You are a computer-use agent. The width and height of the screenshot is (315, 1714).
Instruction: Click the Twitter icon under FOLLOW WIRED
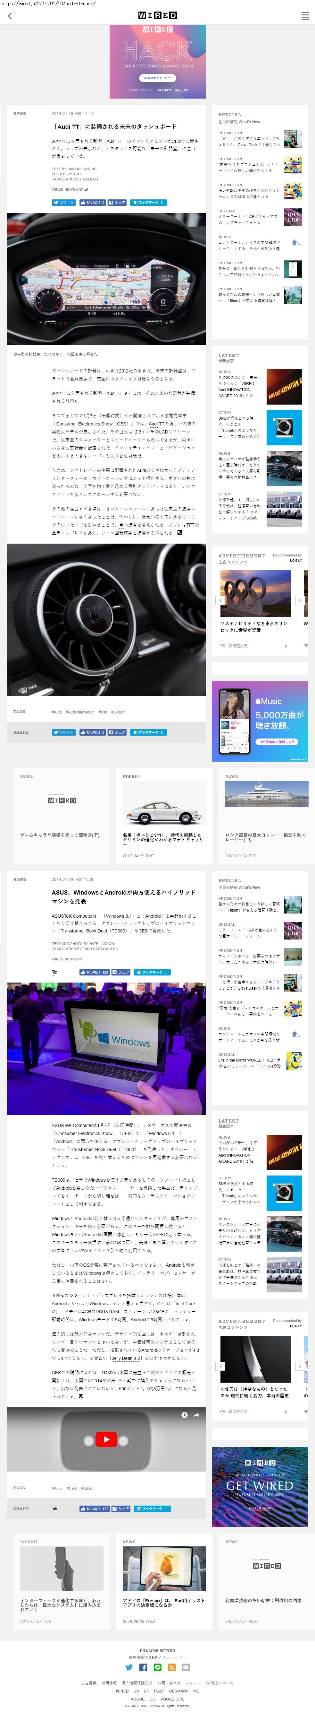129,1667
